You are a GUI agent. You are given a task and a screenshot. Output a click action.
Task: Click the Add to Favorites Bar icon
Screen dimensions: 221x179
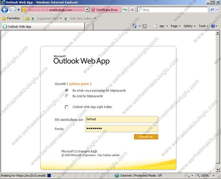27,18
